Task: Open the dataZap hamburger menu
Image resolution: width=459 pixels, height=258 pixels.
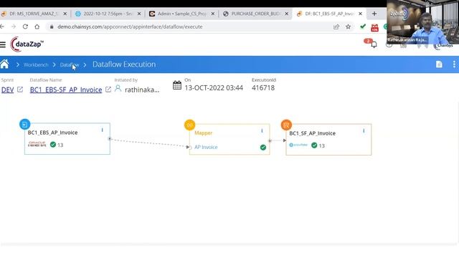Action: (3, 44)
